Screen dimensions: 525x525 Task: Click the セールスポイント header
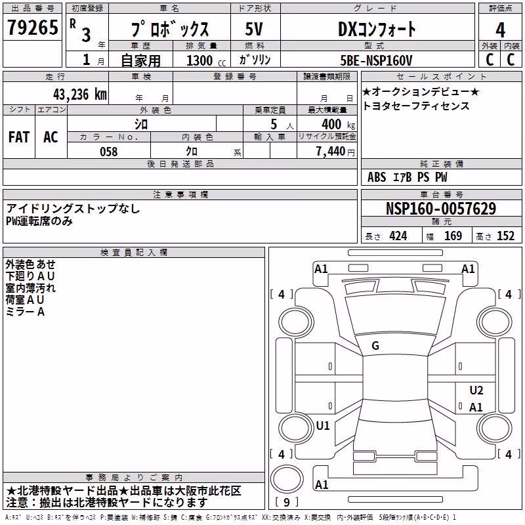click(x=441, y=77)
